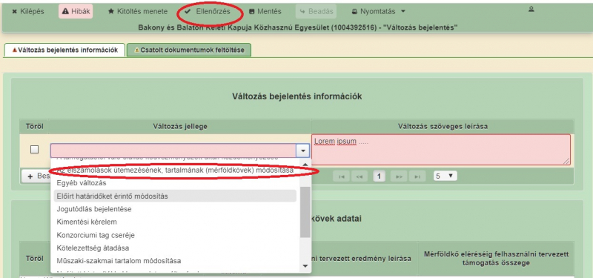593x278 pixels.
Task: Click the user profile icon
Action: point(531,9)
